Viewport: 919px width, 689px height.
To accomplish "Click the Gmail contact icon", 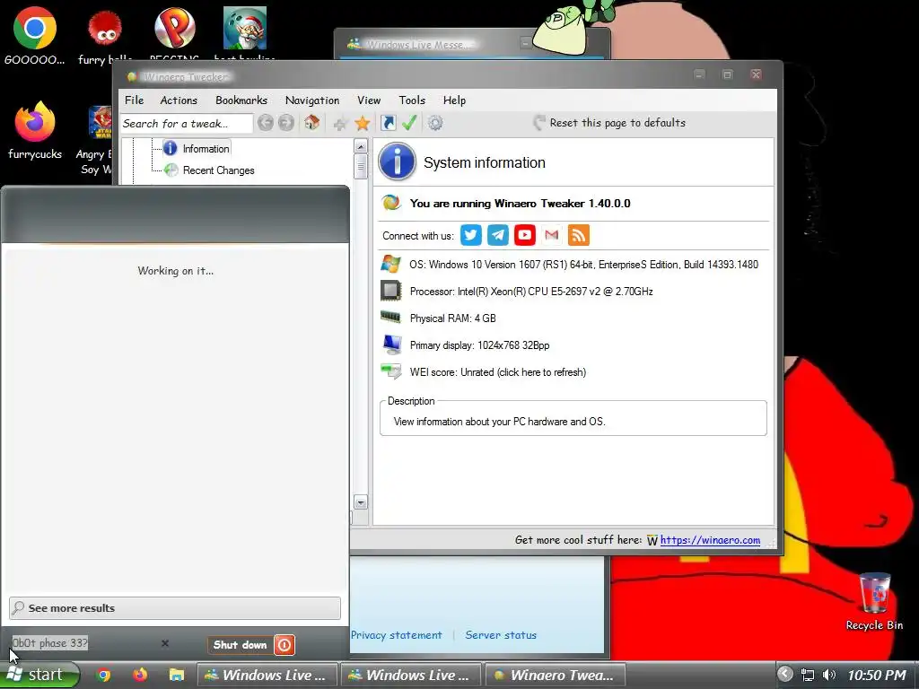I will 552,235.
